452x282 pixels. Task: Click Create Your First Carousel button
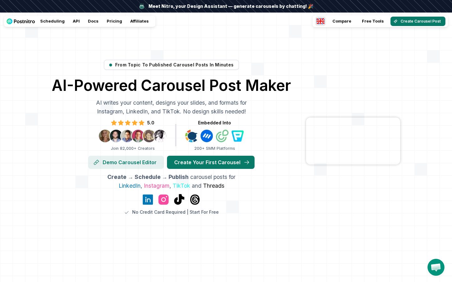[x=211, y=162]
